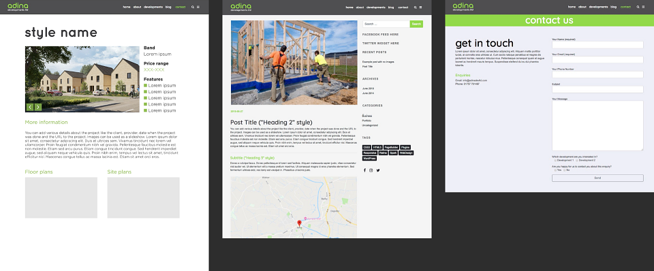Open the Uncategorized category link
Screen dimensions: 654x271
coord(370,125)
